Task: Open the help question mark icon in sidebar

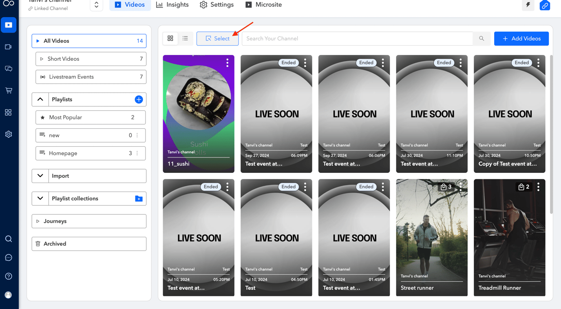Action: point(9,276)
